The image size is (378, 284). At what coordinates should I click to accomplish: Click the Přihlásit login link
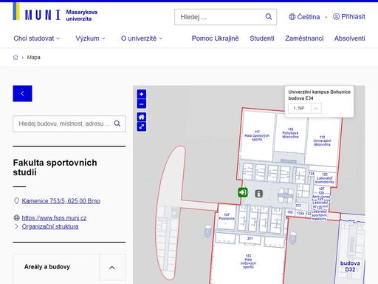coord(349,16)
